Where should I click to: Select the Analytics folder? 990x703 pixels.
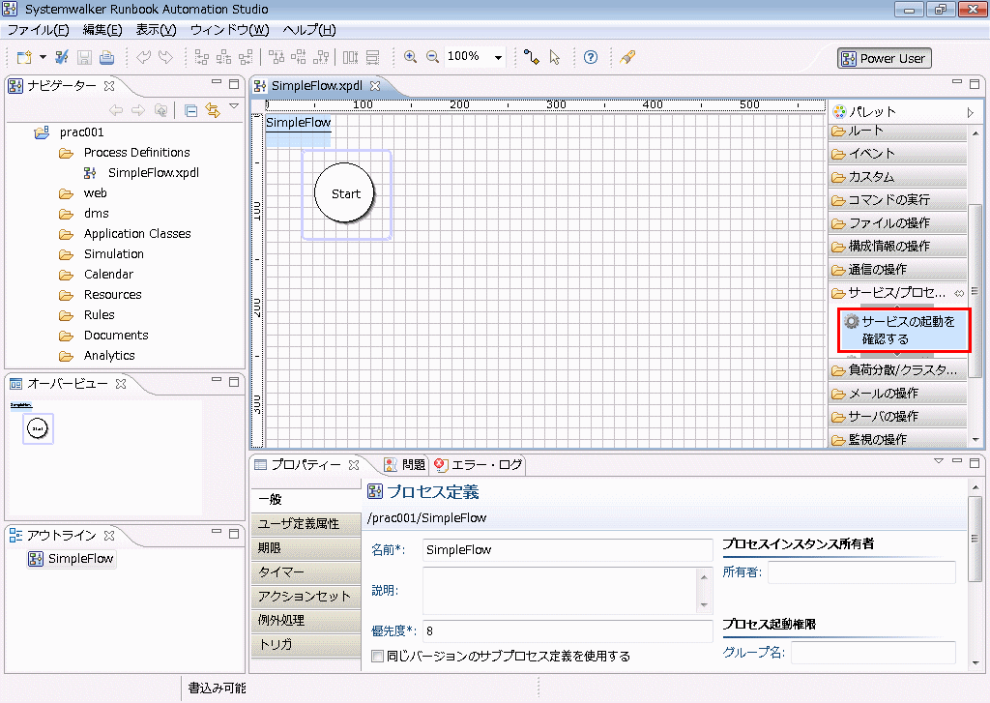(109, 356)
